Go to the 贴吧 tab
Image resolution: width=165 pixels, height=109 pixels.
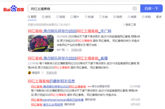pyautogui.click(x=118, y=17)
